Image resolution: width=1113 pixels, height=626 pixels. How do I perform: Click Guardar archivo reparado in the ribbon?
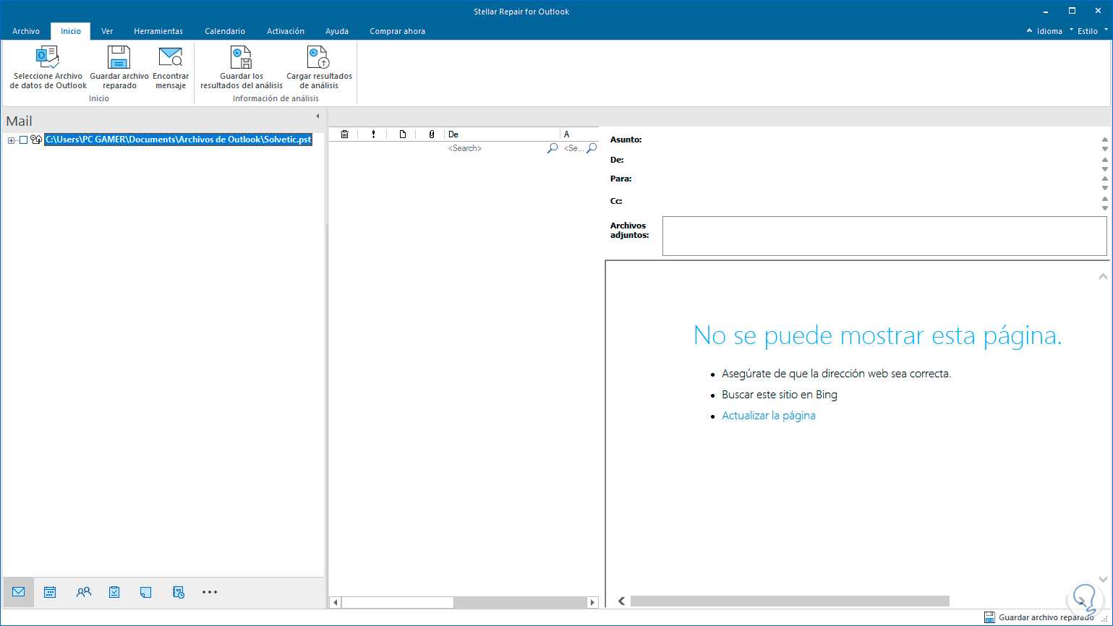coord(119,67)
